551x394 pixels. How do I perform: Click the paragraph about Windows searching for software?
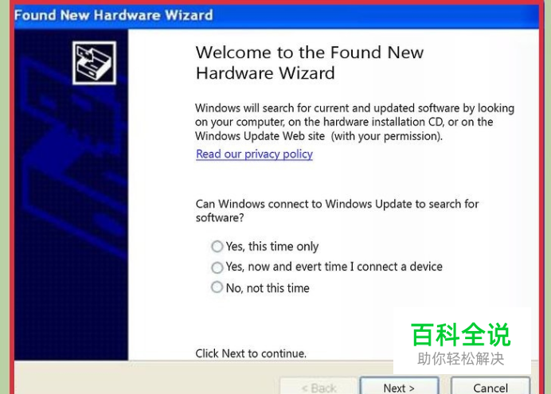click(354, 122)
